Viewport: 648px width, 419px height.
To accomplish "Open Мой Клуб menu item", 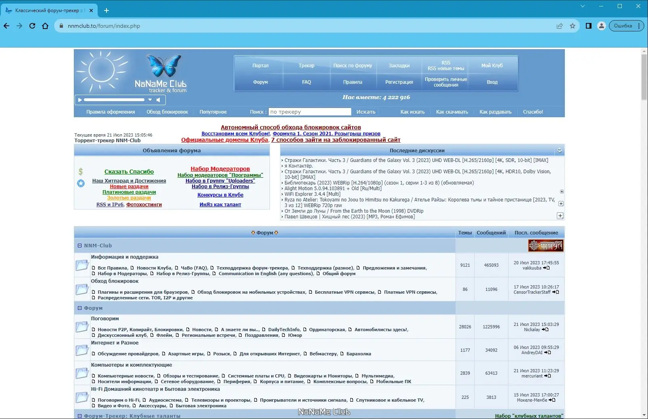I will (492, 66).
